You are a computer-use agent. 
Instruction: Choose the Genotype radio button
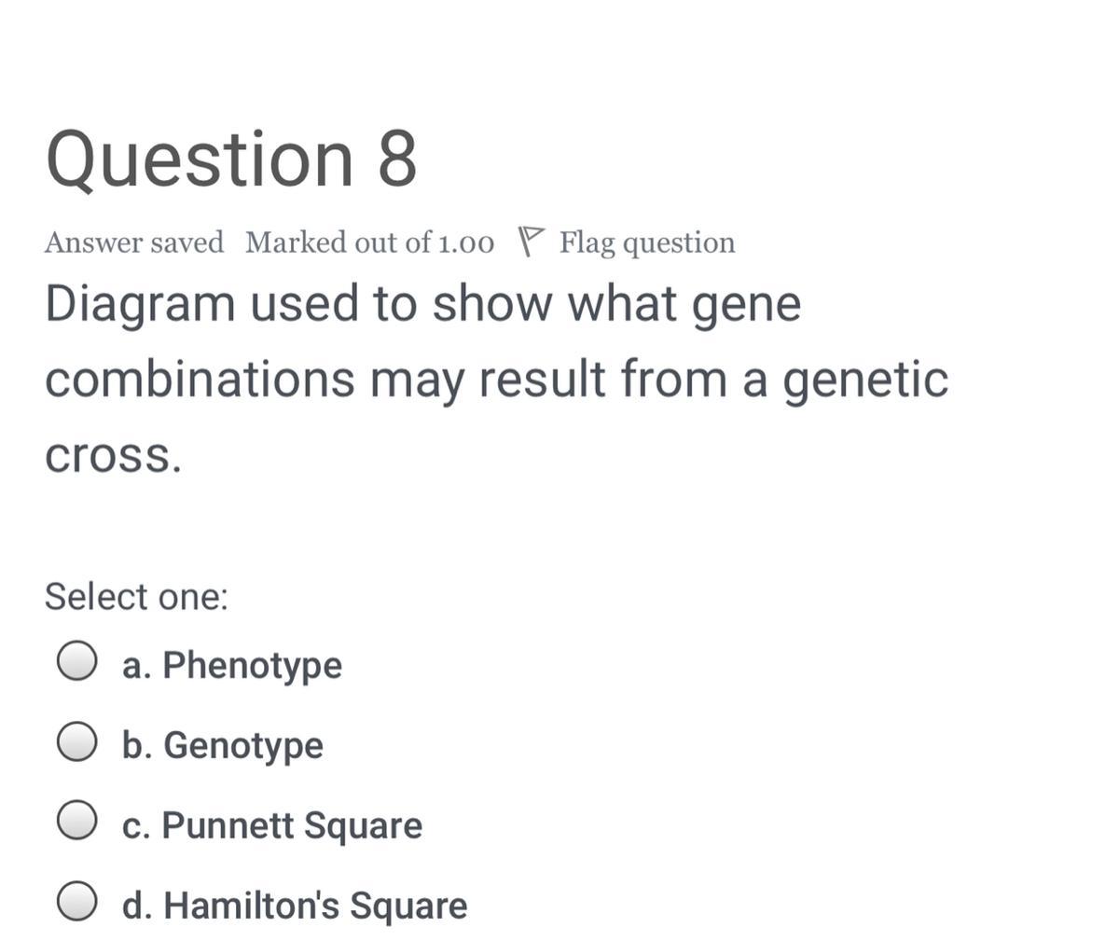pos(76,742)
